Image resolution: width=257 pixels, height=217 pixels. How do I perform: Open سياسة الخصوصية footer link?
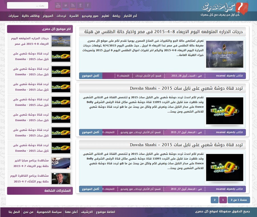click(x=49, y=212)
